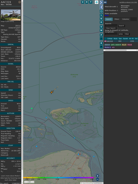Open the ZM712 registration link
Image resolution: width=138 pixels, height=184 pixels.
[x=18, y=26]
